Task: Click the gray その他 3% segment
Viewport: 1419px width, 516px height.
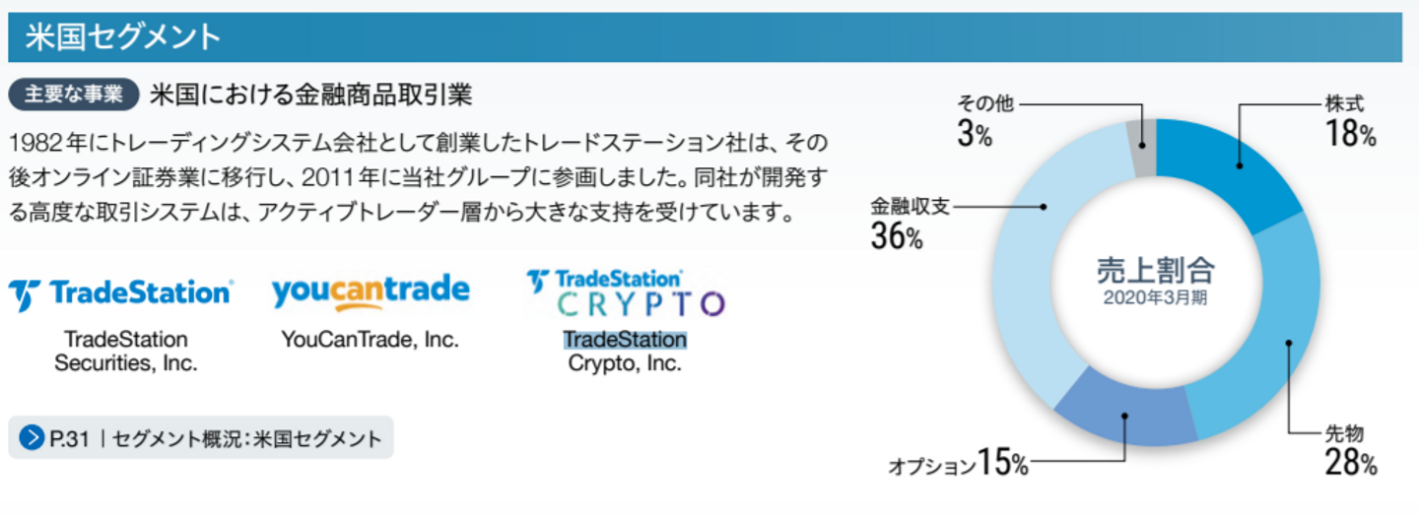Action: coord(1142,142)
